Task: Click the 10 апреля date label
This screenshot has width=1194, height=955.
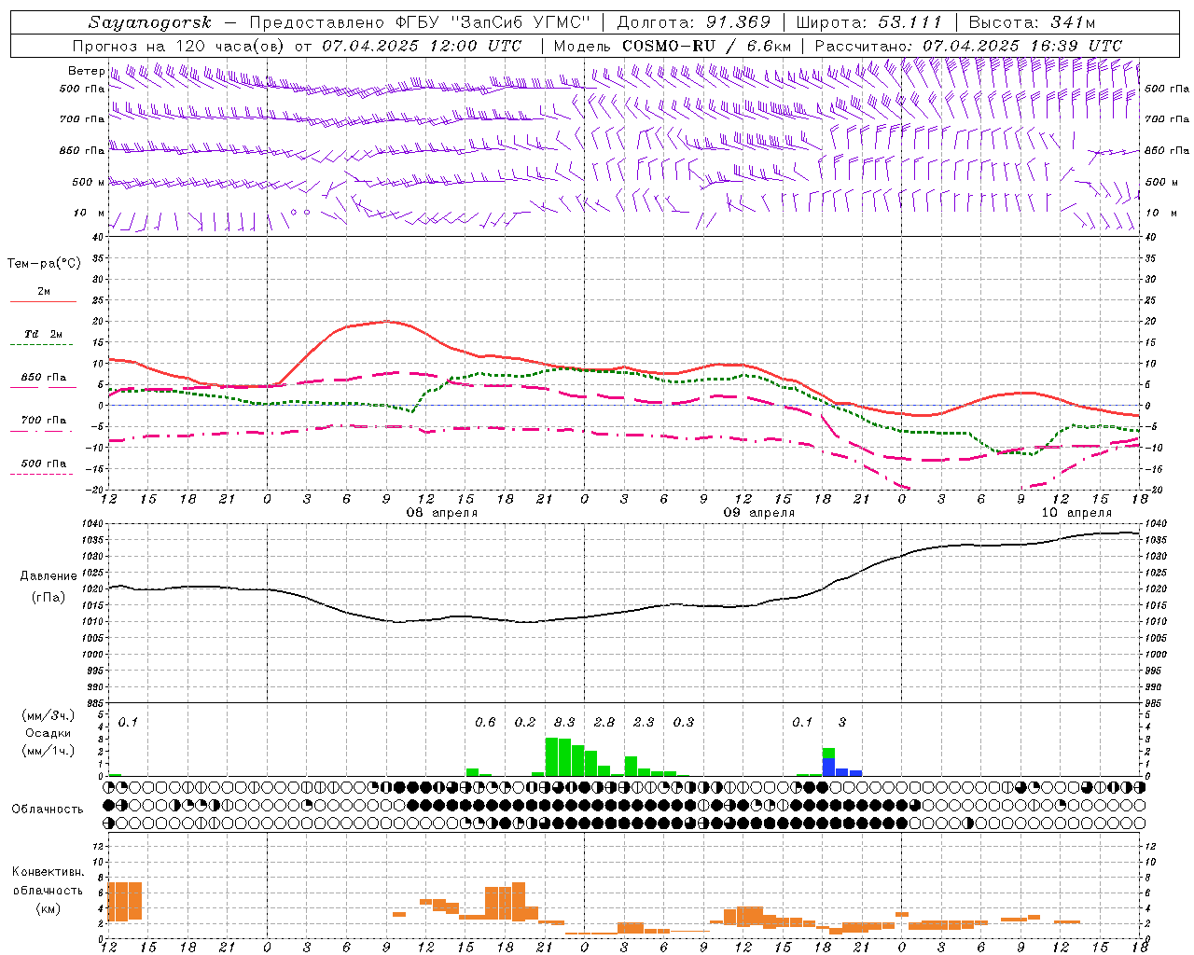Action: pos(1076,513)
